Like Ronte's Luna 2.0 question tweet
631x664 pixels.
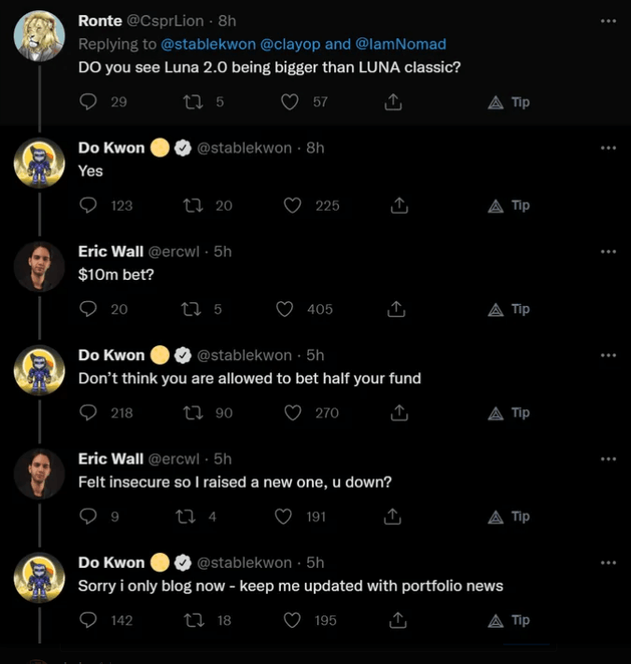290,102
